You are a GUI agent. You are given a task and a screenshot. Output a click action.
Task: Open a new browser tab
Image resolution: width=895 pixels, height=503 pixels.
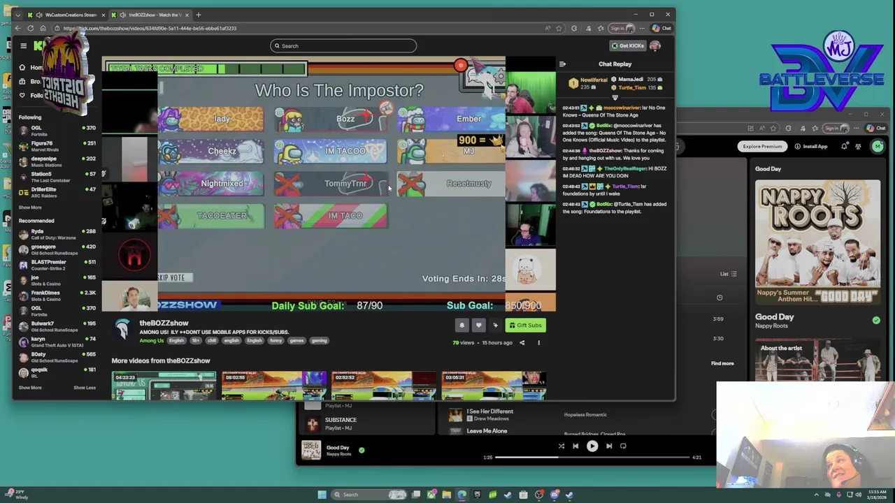(x=199, y=15)
